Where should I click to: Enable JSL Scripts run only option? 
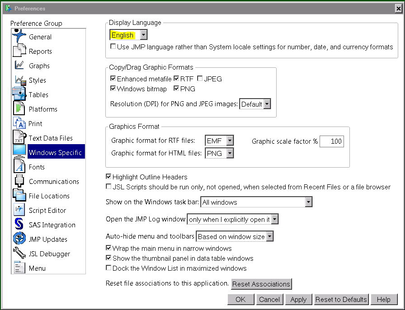(x=108, y=187)
